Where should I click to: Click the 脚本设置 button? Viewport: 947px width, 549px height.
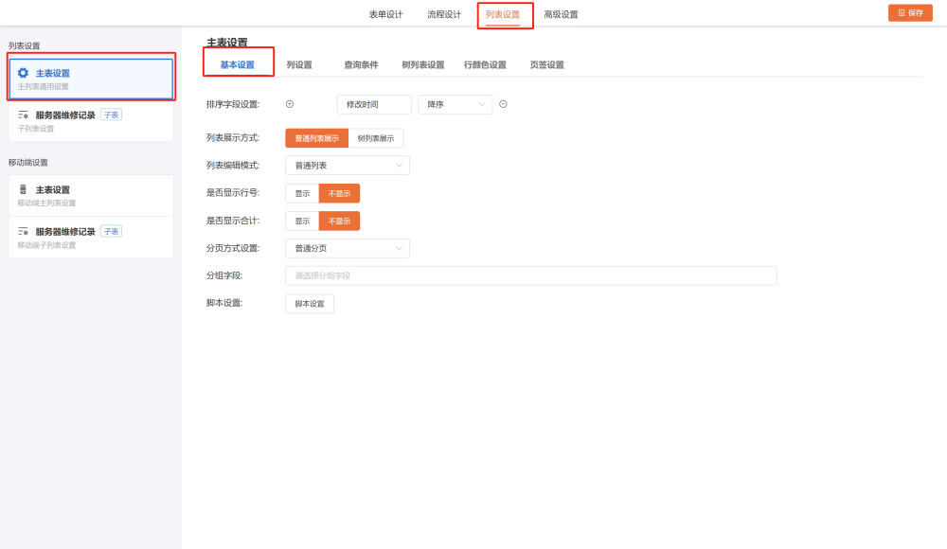click(310, 304)
